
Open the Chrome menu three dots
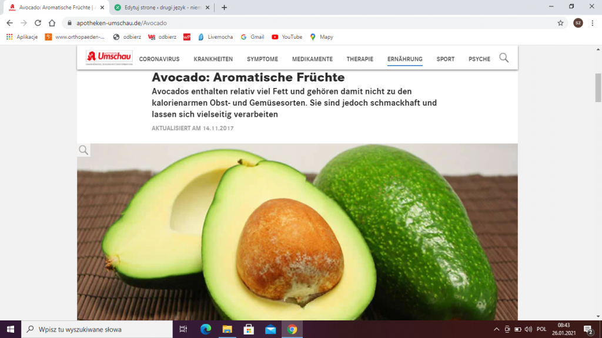pos(593,23)
